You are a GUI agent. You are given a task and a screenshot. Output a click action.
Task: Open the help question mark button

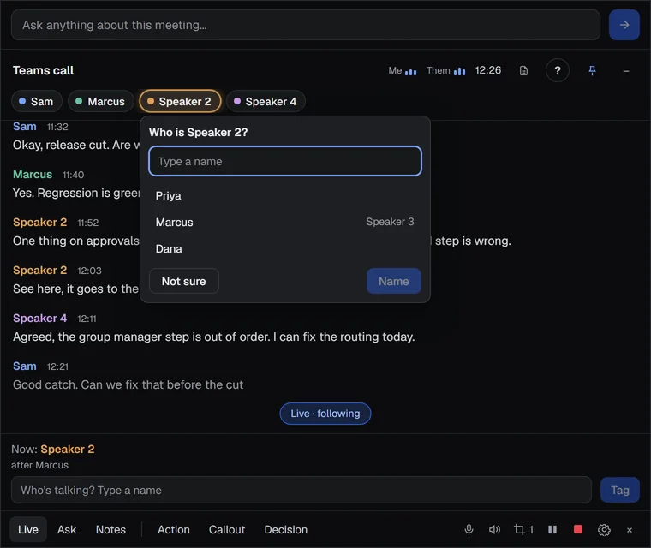pyautogui.click(x=557, y=70)
